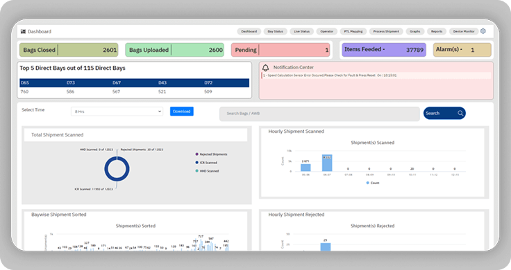The width and height of the screenshot is (511, 270).
Task: Click the Items Feeded 37789 card
Action: coord(384,50)
